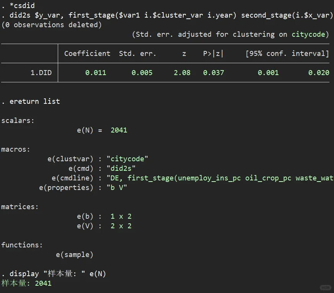Click the e(b) dimensions "1 x 2"
Image resolution: width=334 pixels, height=293 pixels.
(x=121, y=216)
